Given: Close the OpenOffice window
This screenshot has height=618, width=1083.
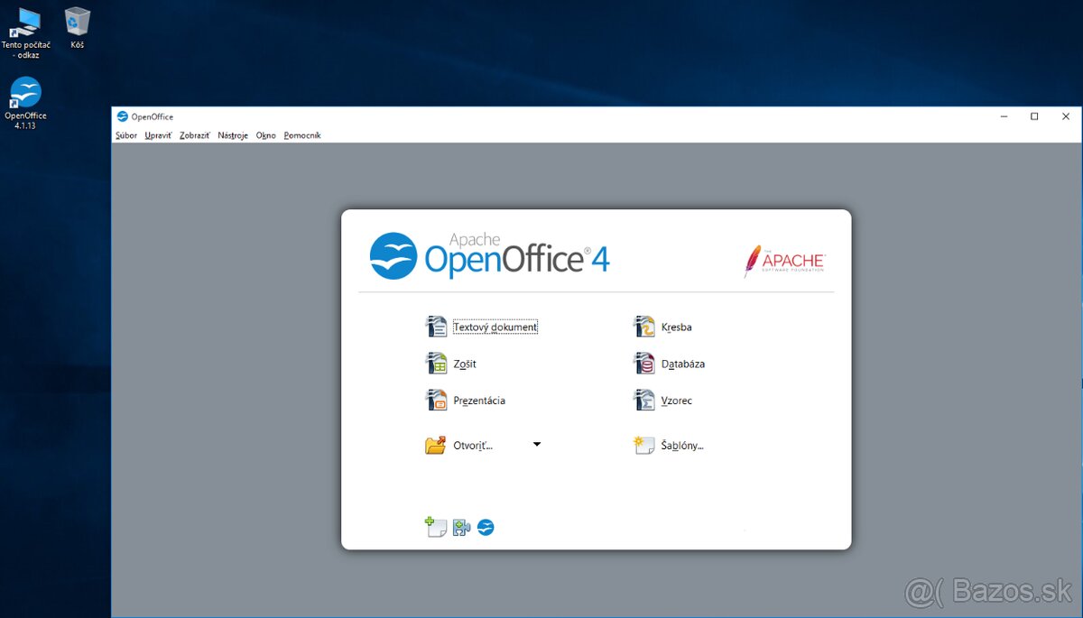Looking at the screenshot, I should tap(1066, 116).
